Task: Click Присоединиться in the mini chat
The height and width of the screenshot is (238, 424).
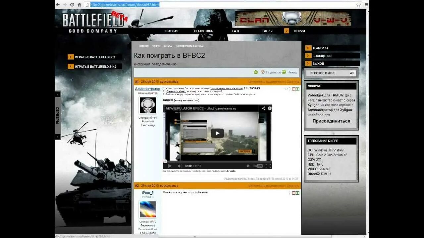Action: (x=331, y=121)
